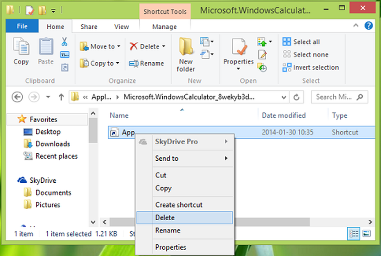Click the Copy path icon under scissors
Image resolution: width=381 pixels, height=256 pixels.
(65, 54)
